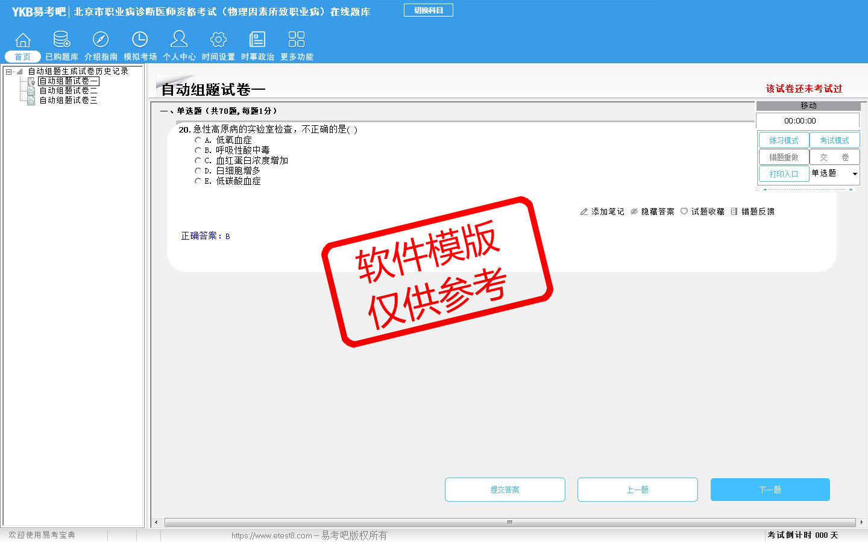Click the 欢迎使用易考宝典 status text
Viewport: 868px width, 542px height.
42,535
